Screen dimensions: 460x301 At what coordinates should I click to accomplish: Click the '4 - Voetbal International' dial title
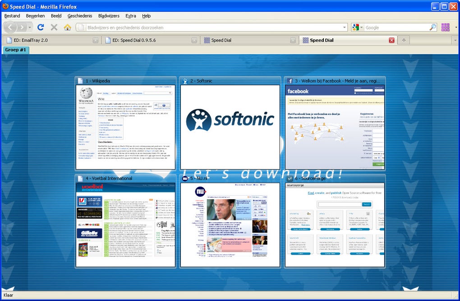pyautogui.click(x=109, y=178)
